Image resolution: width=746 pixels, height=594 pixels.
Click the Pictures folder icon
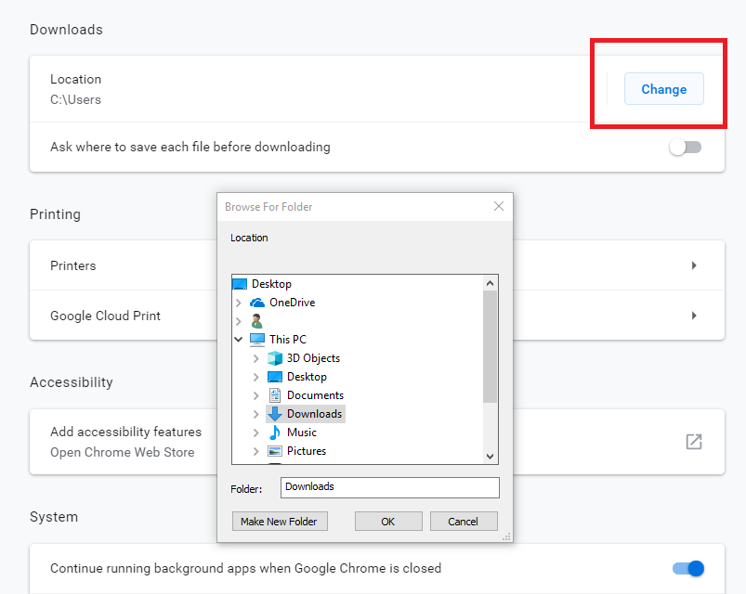click(x=274, y=451)
